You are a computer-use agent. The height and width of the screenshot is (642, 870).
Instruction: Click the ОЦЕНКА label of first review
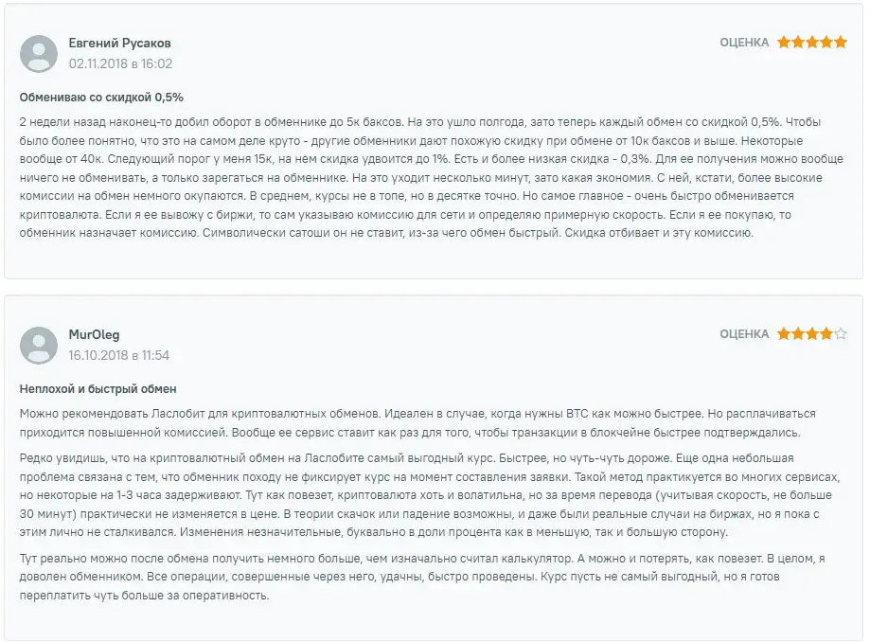(744, 43)
